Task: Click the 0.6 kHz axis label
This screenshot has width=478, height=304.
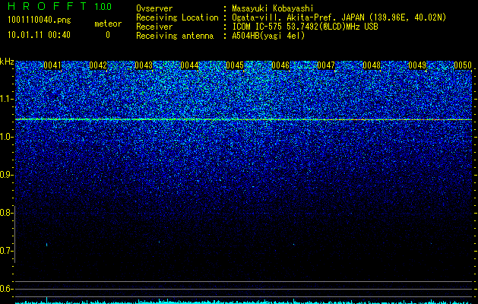Action: pos(5,289)
